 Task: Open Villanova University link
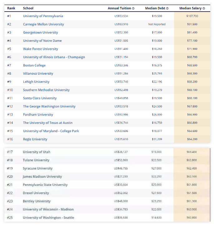[x=38, y=73]
